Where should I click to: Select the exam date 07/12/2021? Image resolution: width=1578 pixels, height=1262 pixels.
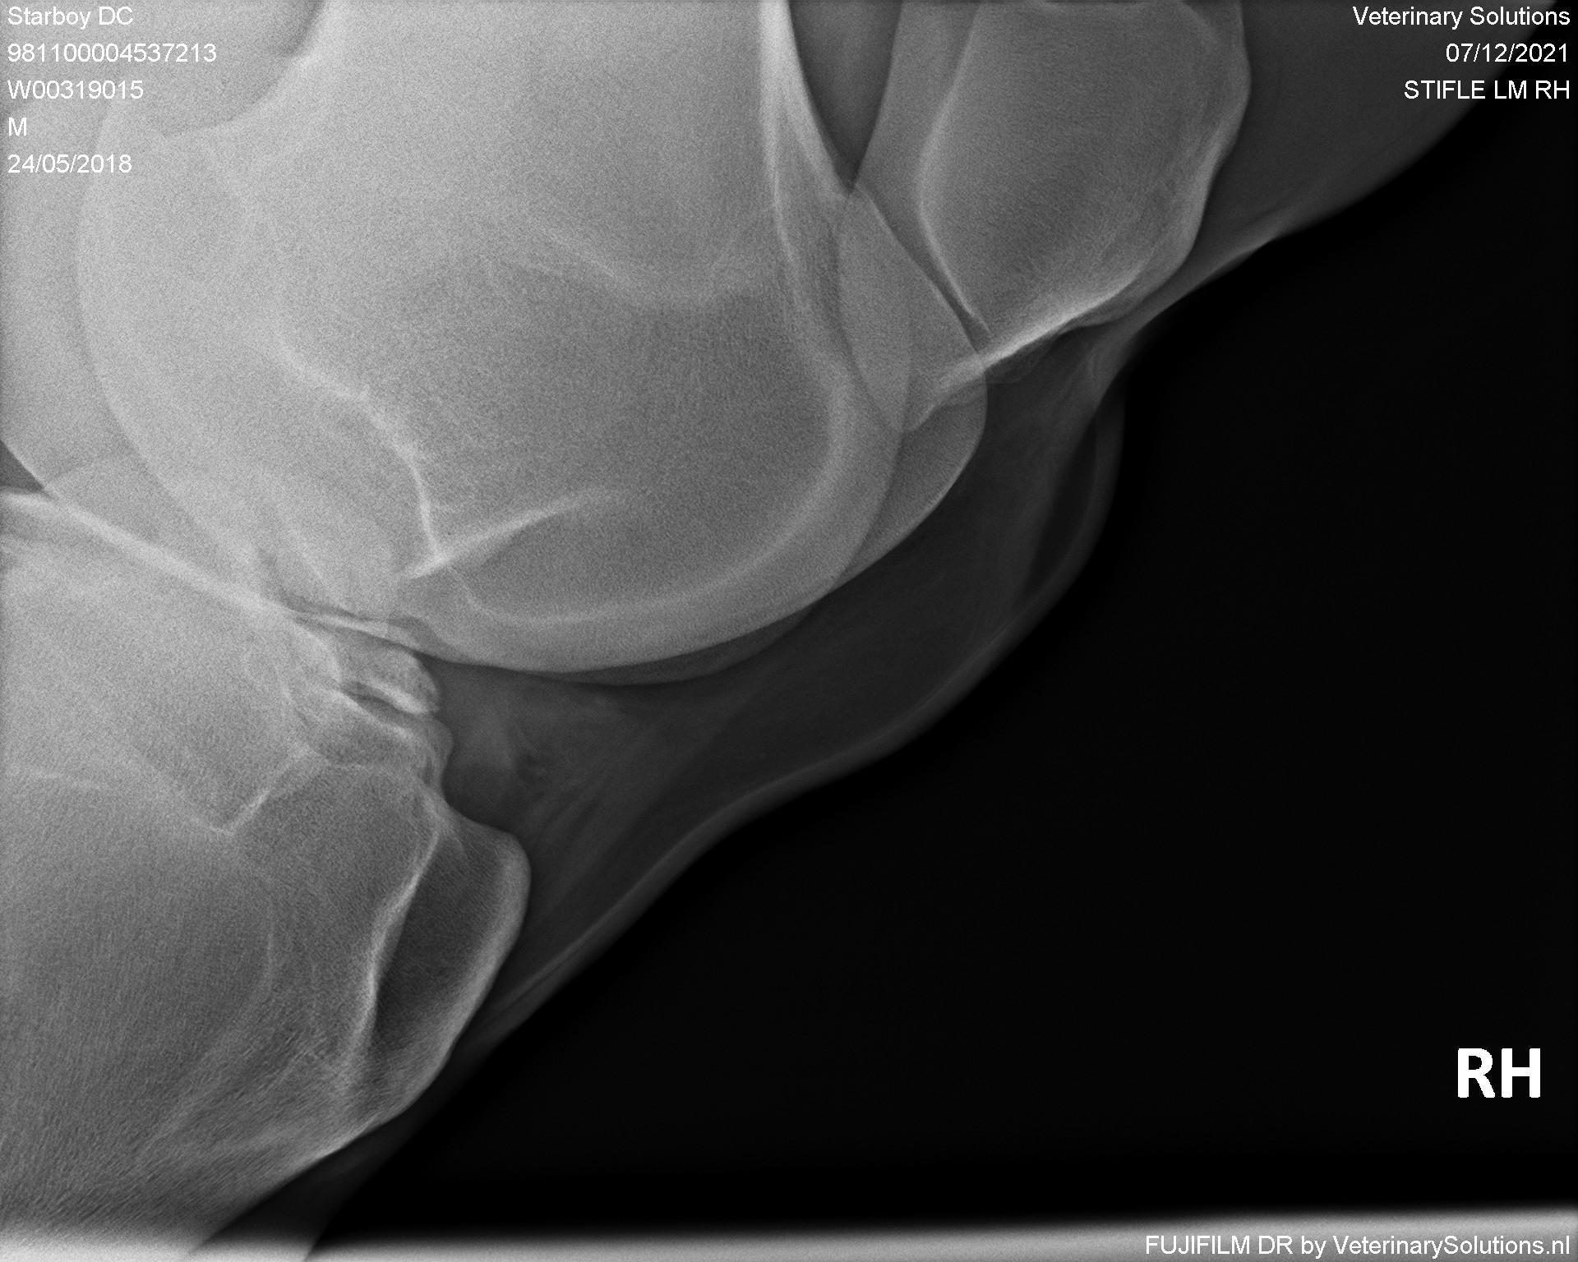(1507, 53)
